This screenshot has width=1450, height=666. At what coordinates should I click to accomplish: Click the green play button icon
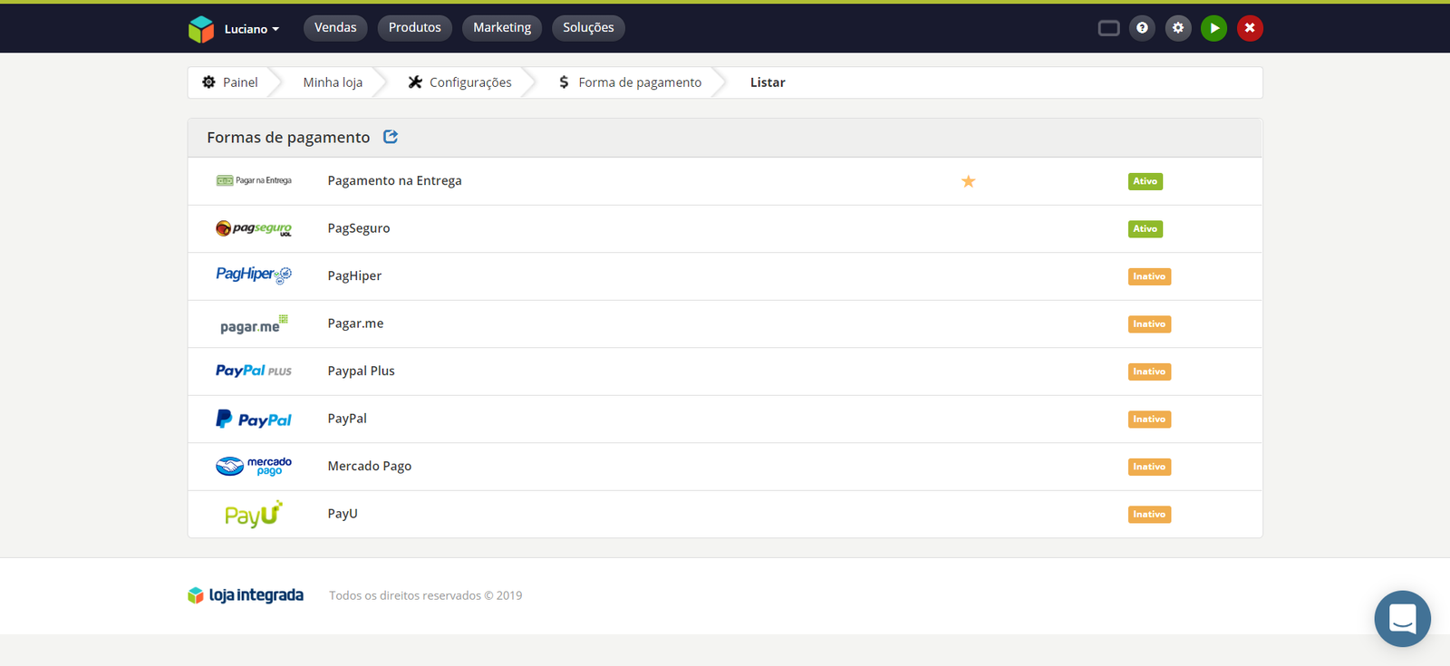click(x=1213, y=28)
